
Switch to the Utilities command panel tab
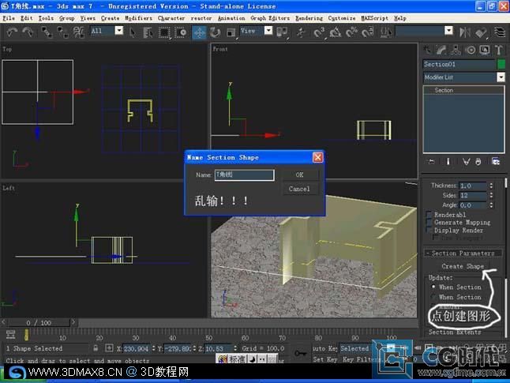[x=499, y=50]
